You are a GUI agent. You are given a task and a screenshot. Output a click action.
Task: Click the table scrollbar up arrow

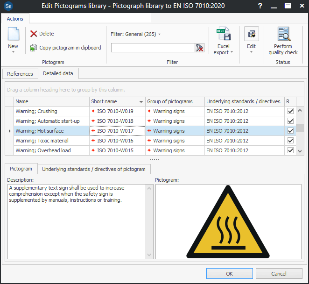pyautogui.click(x=300, y=110)
